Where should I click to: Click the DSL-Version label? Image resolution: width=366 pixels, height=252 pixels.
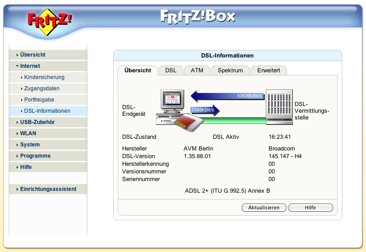(138, 156)
